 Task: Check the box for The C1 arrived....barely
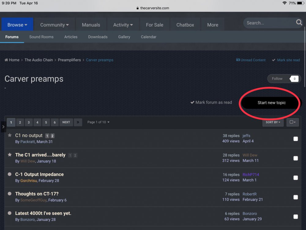coord(296,158)
